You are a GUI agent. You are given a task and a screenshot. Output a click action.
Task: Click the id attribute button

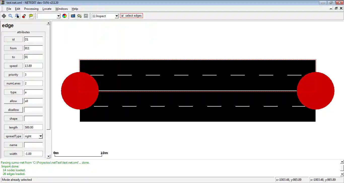click(13, 39)
